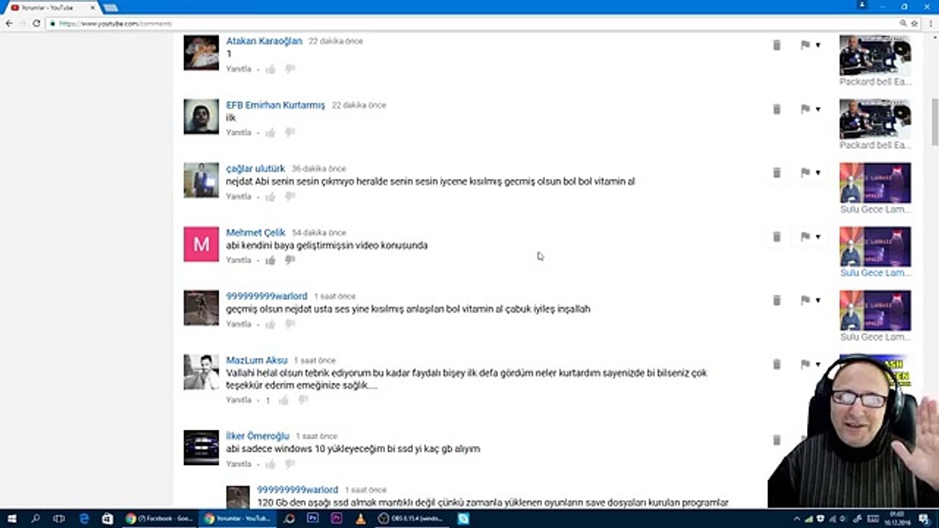Viewport: 939px width, 528px height.
Task: Open Sulu Gece Lam video thumbnail beside çağlar's comment
Action: 875,183
